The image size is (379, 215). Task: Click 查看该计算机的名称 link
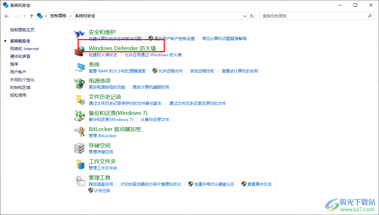240,71
